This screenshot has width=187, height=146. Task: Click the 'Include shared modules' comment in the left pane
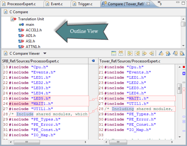click(48, 114)
